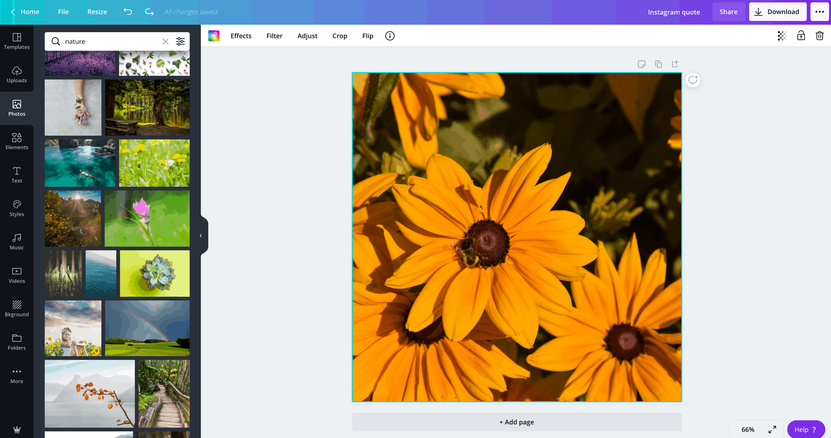831x438 pixels.
Task: Choose the dark grass blades photo
Action: (x=63, y=274)
